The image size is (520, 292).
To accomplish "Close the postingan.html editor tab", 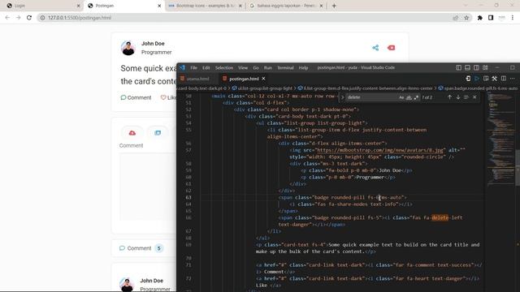I will click(x=263, y=79).
